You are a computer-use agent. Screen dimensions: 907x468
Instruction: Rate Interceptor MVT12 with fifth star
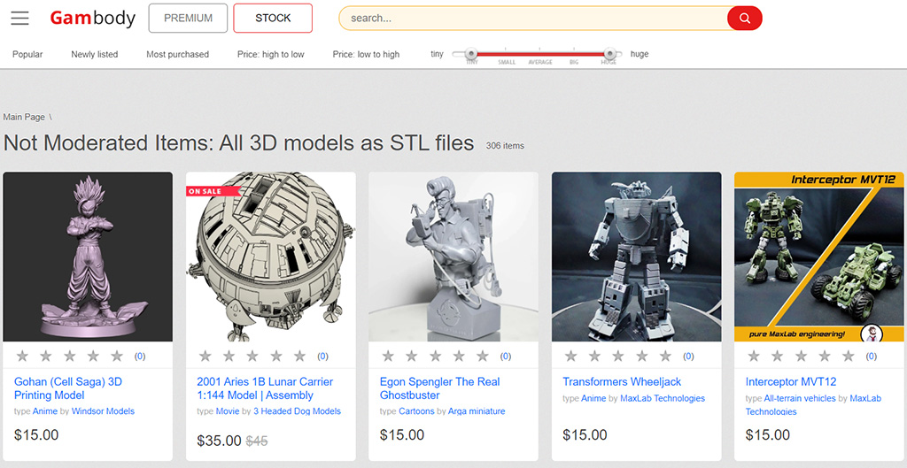pos(848,356)
